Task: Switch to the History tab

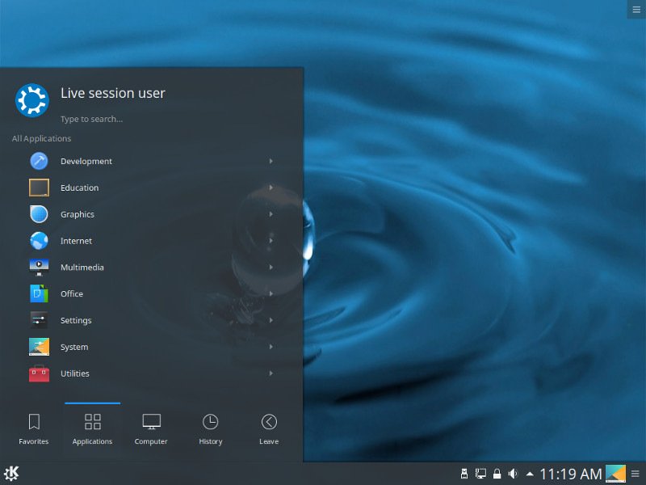Action: pyautogui.click(x=211, y=429)
